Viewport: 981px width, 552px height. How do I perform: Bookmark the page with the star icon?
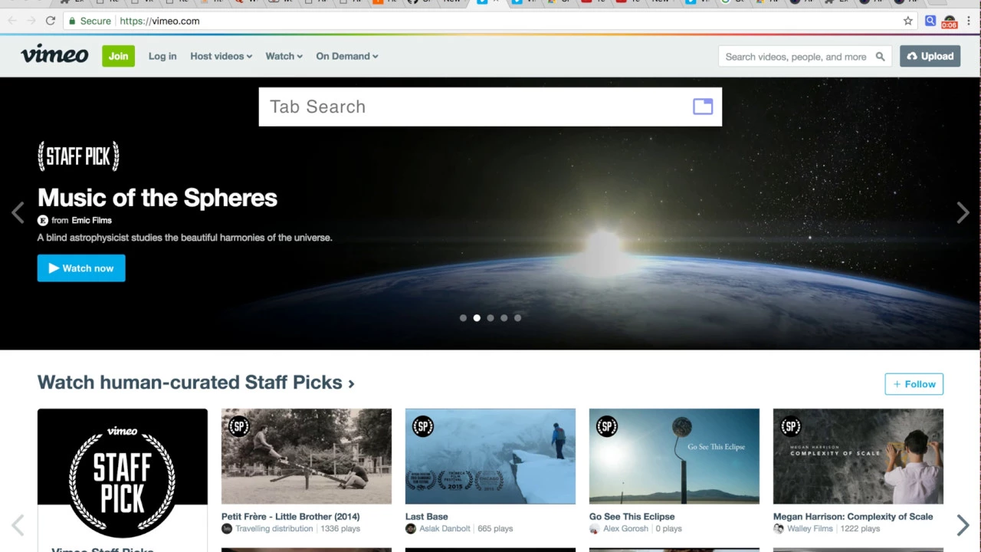click(908, 21)
